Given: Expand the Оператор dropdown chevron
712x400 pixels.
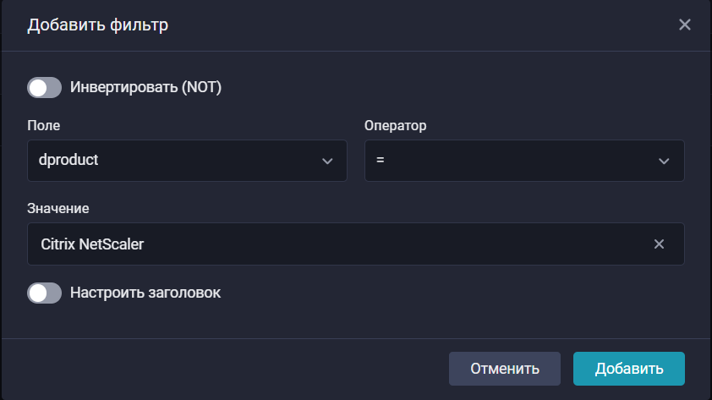Looking at the screenshot, I should coord(664,162).
